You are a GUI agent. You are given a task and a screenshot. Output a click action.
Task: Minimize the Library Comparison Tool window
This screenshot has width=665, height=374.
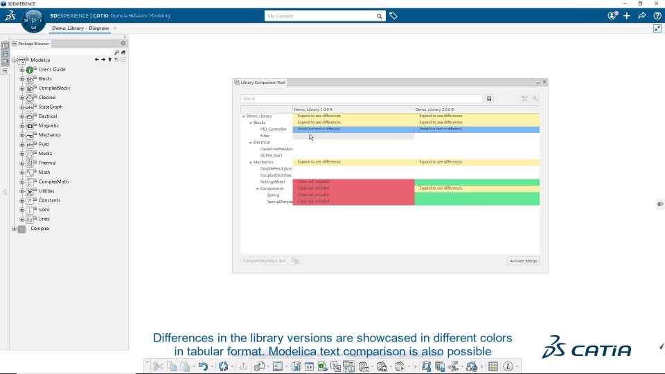click(x=538, y=82)
